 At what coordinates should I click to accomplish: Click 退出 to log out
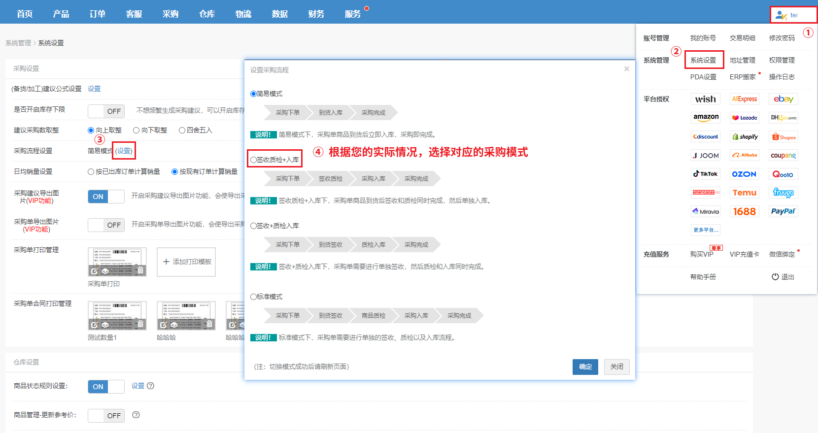tap(783, 277)
